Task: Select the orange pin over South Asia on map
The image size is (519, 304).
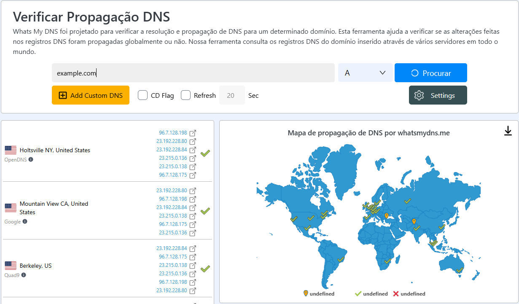Action: (414, 221)
